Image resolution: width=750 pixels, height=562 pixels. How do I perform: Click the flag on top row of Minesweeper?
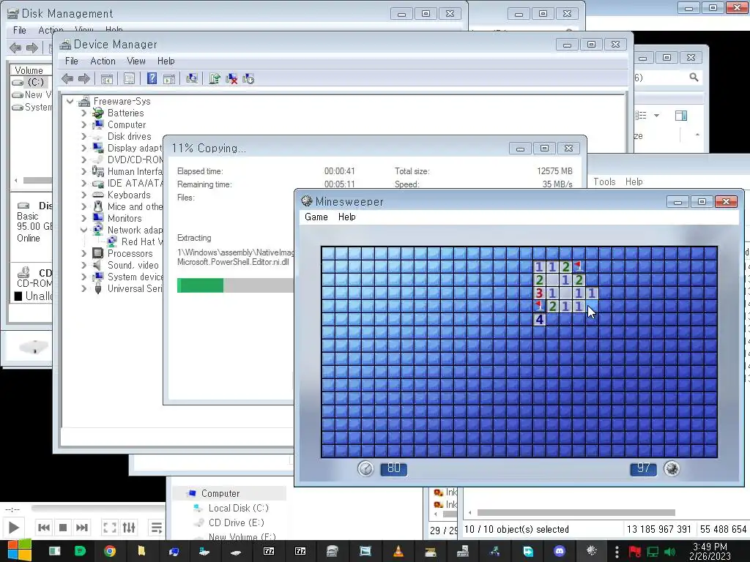579,266
